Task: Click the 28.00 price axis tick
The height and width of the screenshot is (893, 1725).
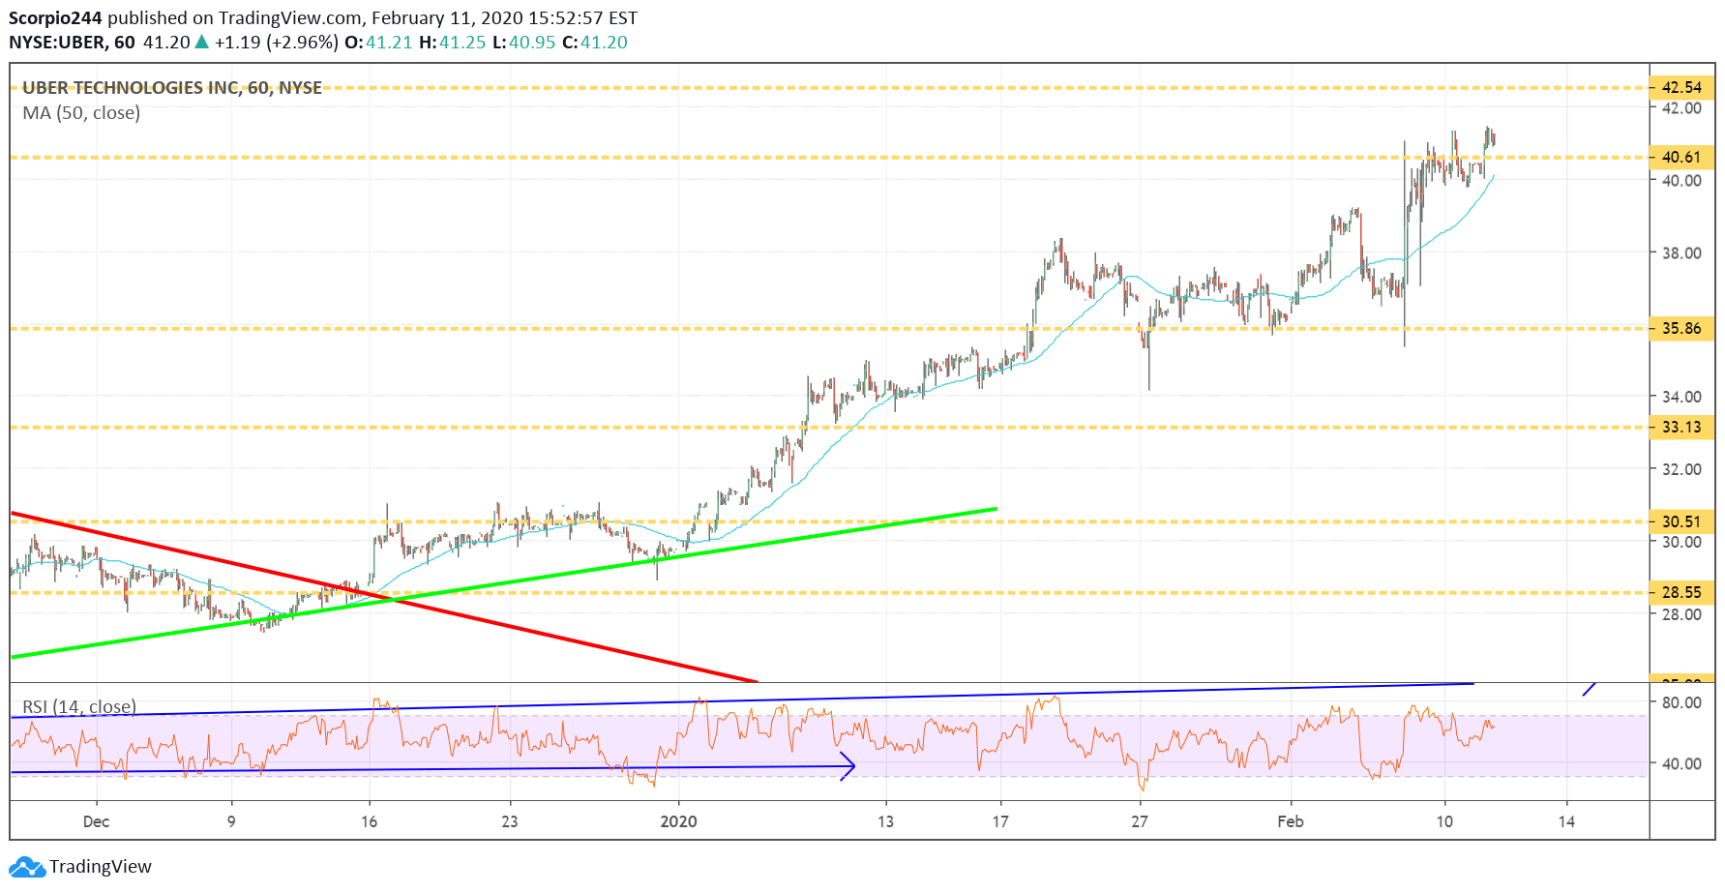Action: tap(1681, 614)
